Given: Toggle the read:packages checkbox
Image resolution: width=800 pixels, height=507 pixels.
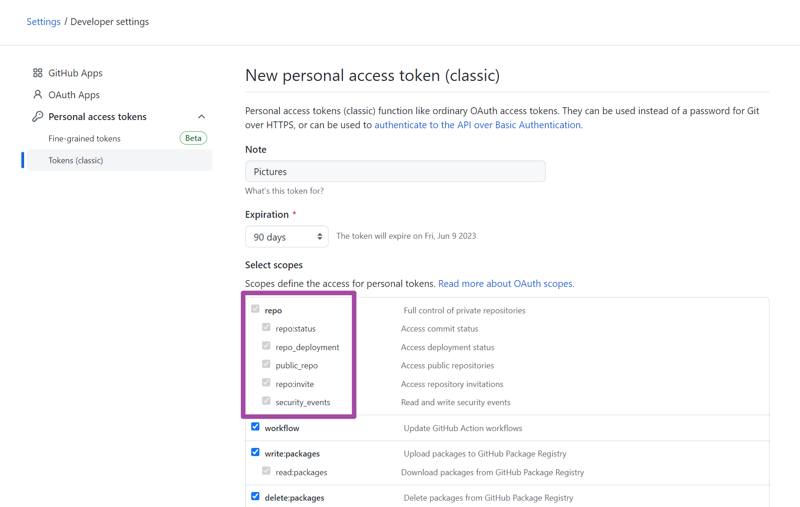Looking at the screenshot, I should click(266, 471).
